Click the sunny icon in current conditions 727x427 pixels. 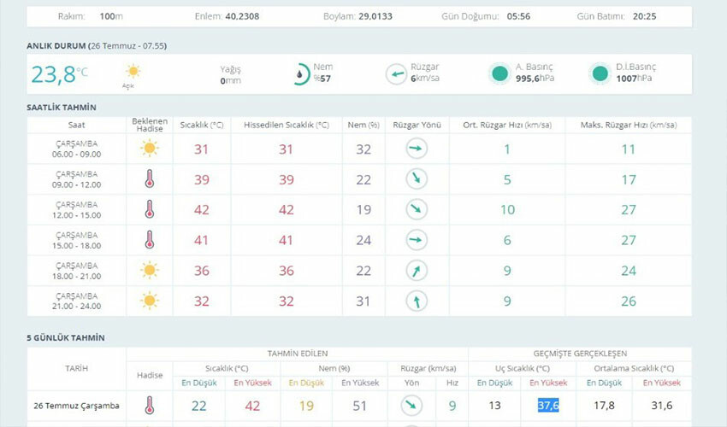pyautogui.click(x=133, y=71)
